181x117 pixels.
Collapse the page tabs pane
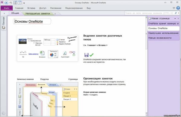pos(178,19)
